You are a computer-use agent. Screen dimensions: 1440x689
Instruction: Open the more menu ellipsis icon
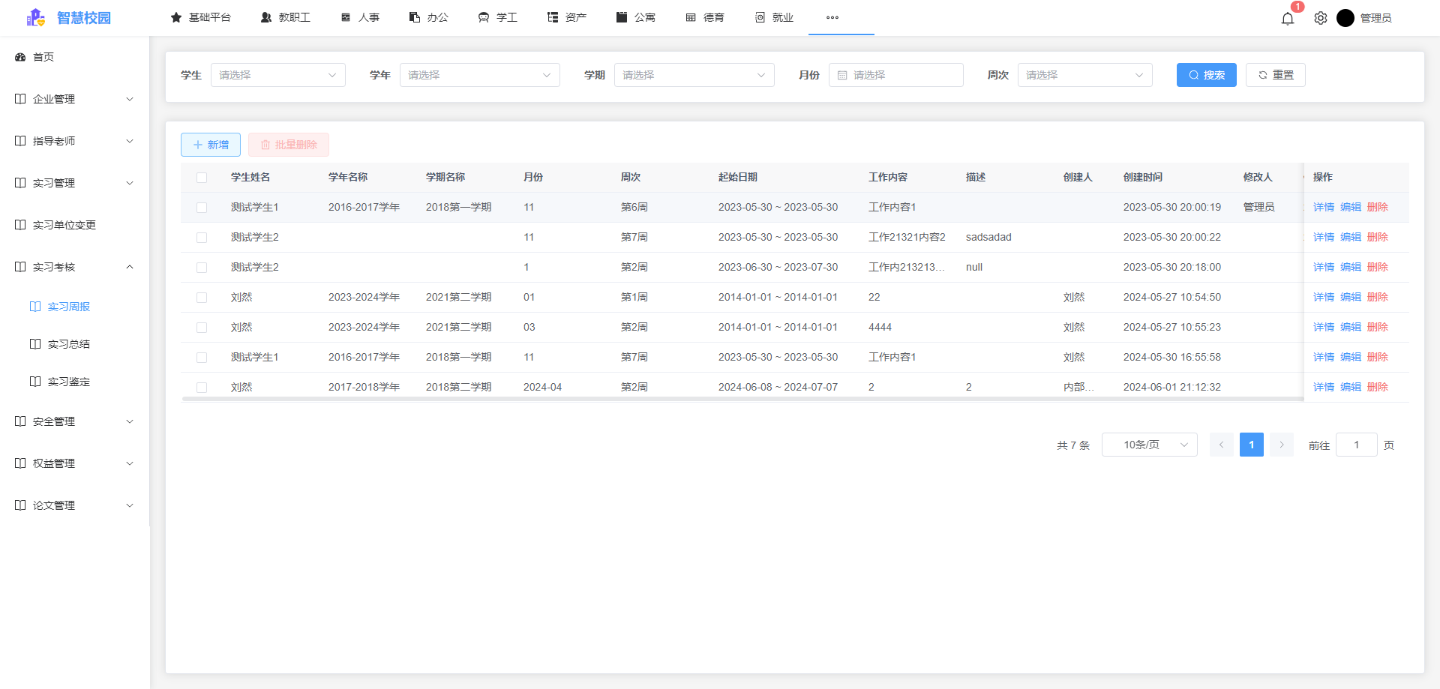832,17
